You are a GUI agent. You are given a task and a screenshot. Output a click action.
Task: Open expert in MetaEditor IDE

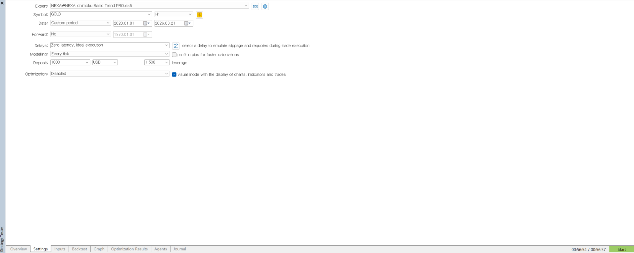pos(255,6)
